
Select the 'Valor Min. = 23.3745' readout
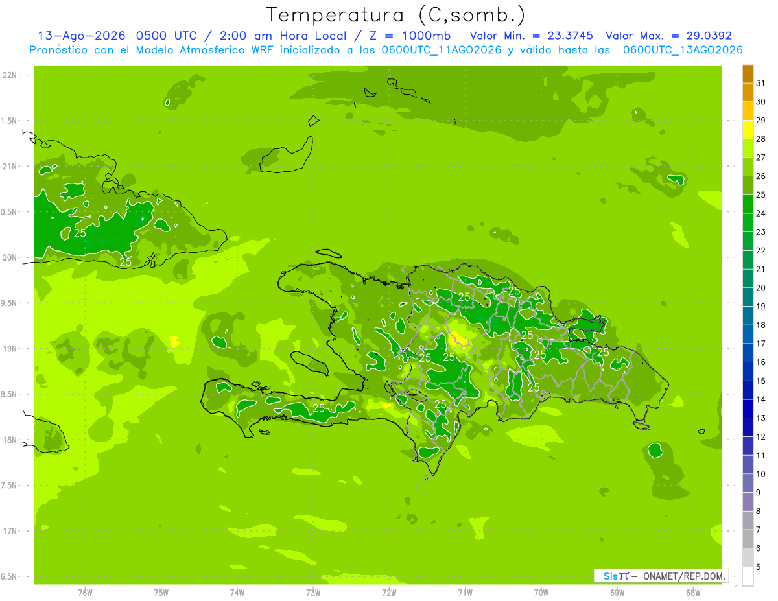[x=531, y=36]
